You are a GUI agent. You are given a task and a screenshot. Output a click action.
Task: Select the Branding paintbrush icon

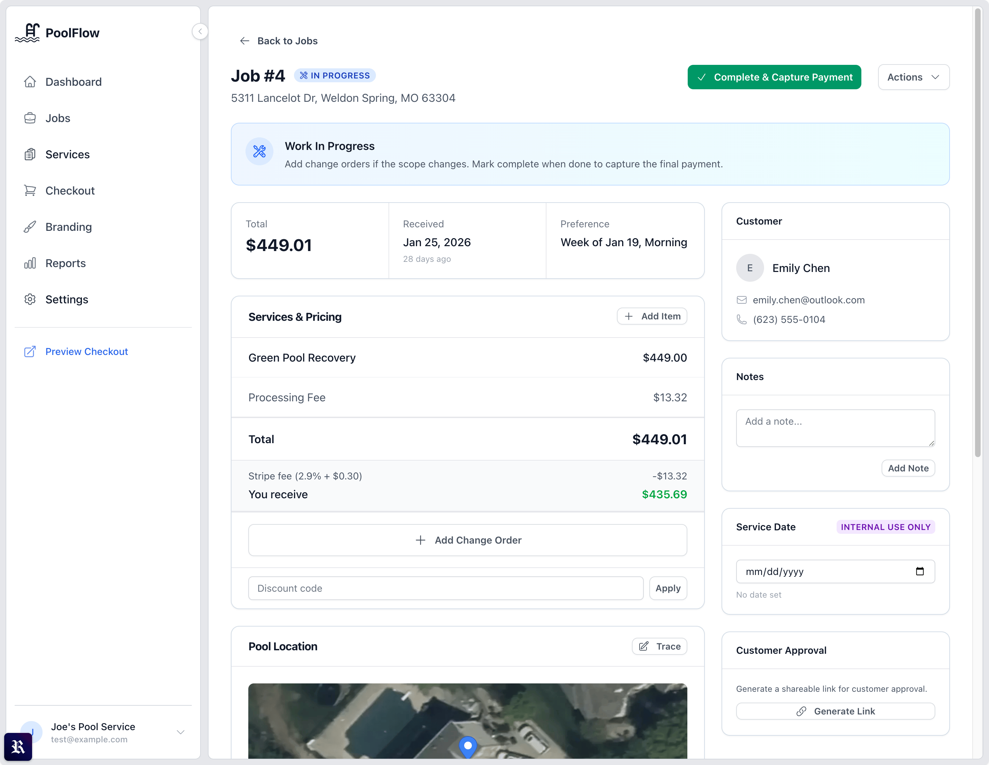click(30, 227)
